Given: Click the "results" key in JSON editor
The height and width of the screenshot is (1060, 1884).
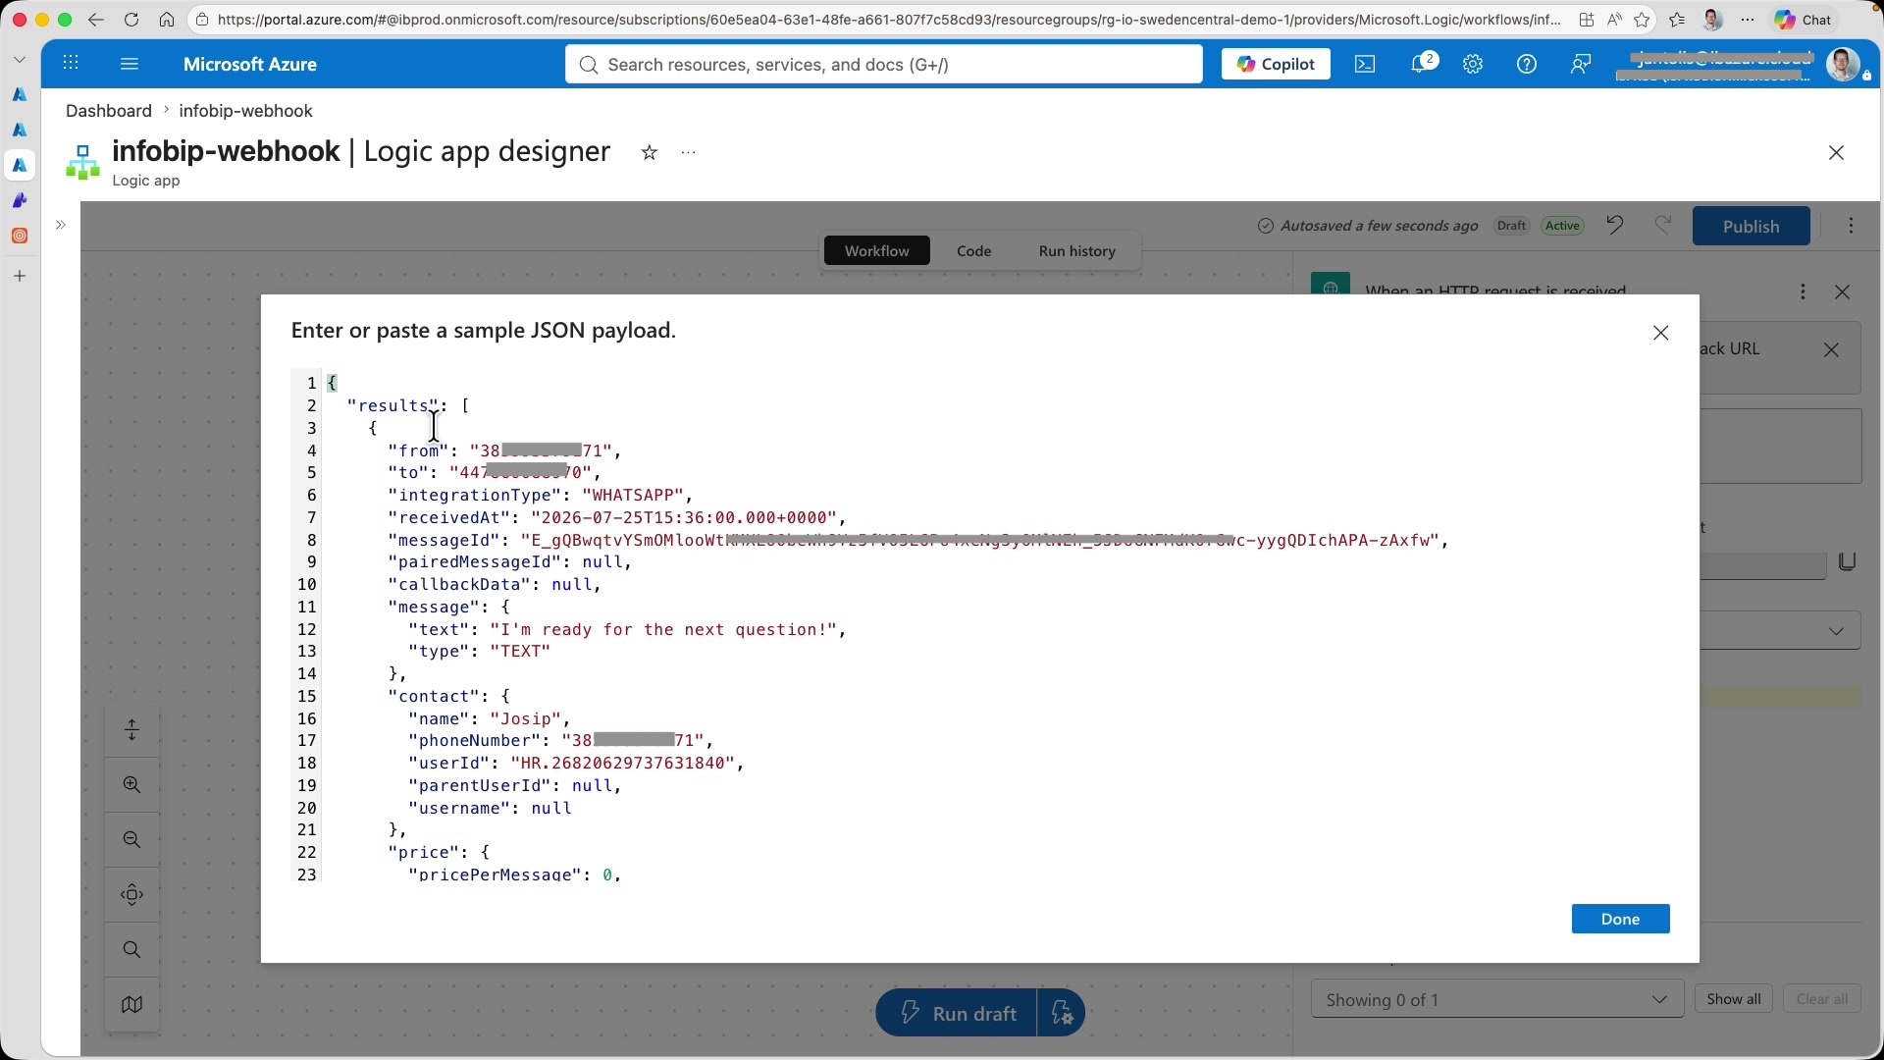Looking at the screenshot, I should coord(393,405).
